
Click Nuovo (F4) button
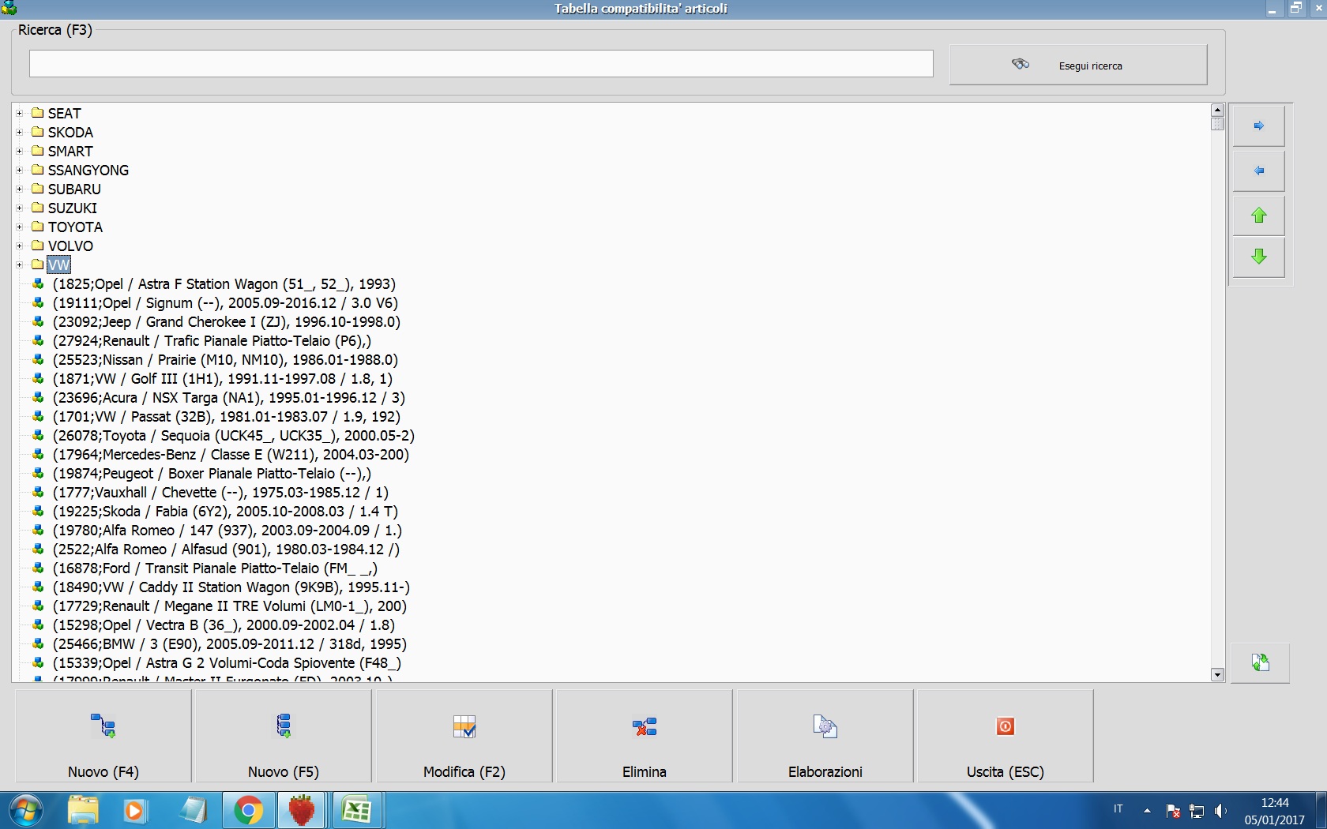[x=103, y=736]
